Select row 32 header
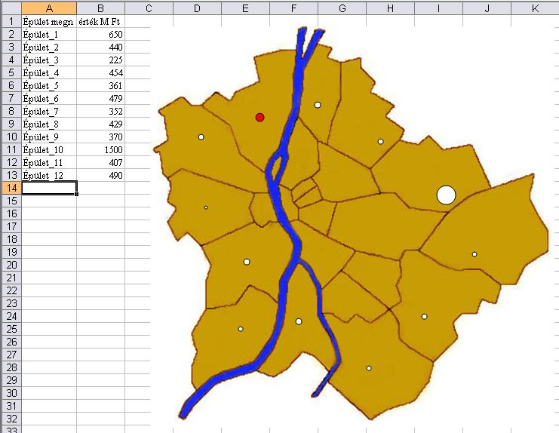Screen dimensions: 559x433 coord(11,419)
